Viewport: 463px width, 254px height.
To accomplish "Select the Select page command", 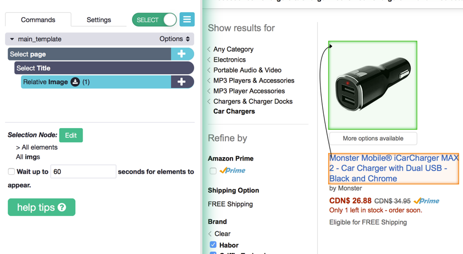I will click(x=90, y=54).
